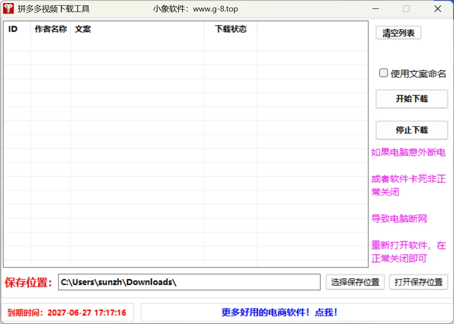Click the 导致电脑断网 notice text

[399, 219]
